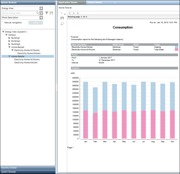Image resolution: width=180 pixels, height=174 pixels.
Task: Click the first document icon in report toolbar
Action: coord(70,13)
